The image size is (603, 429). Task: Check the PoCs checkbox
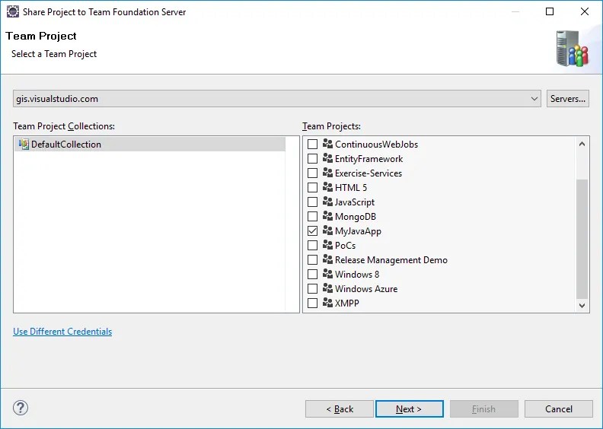click(313, 245)
